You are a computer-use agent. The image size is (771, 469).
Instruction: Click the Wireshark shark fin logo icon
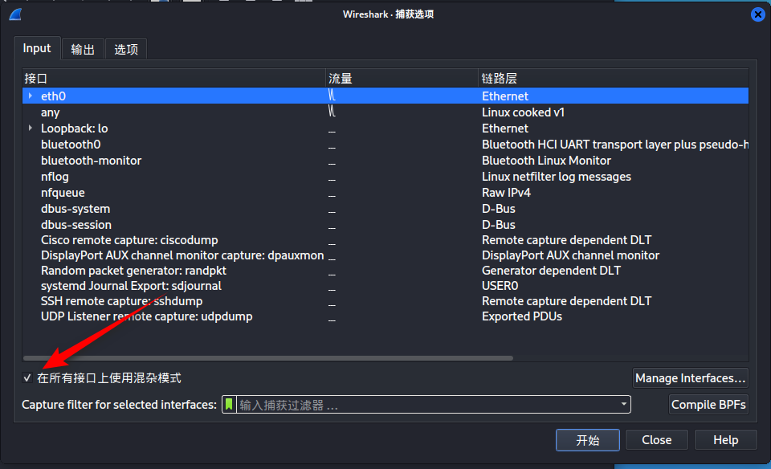[x=15, y=14]
